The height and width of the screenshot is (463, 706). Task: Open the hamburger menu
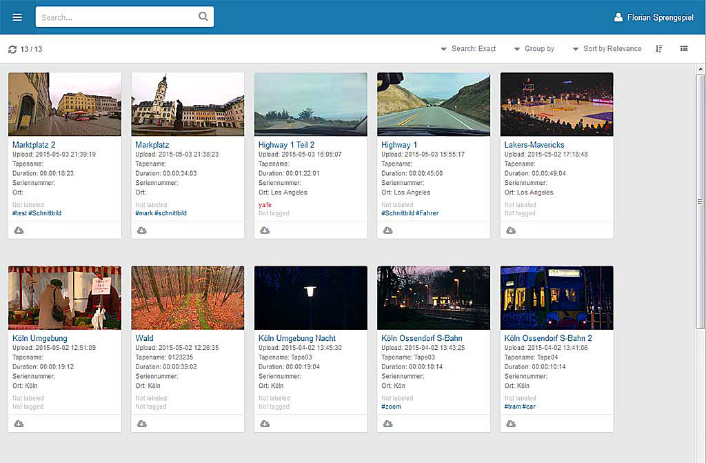pos(17,17)
